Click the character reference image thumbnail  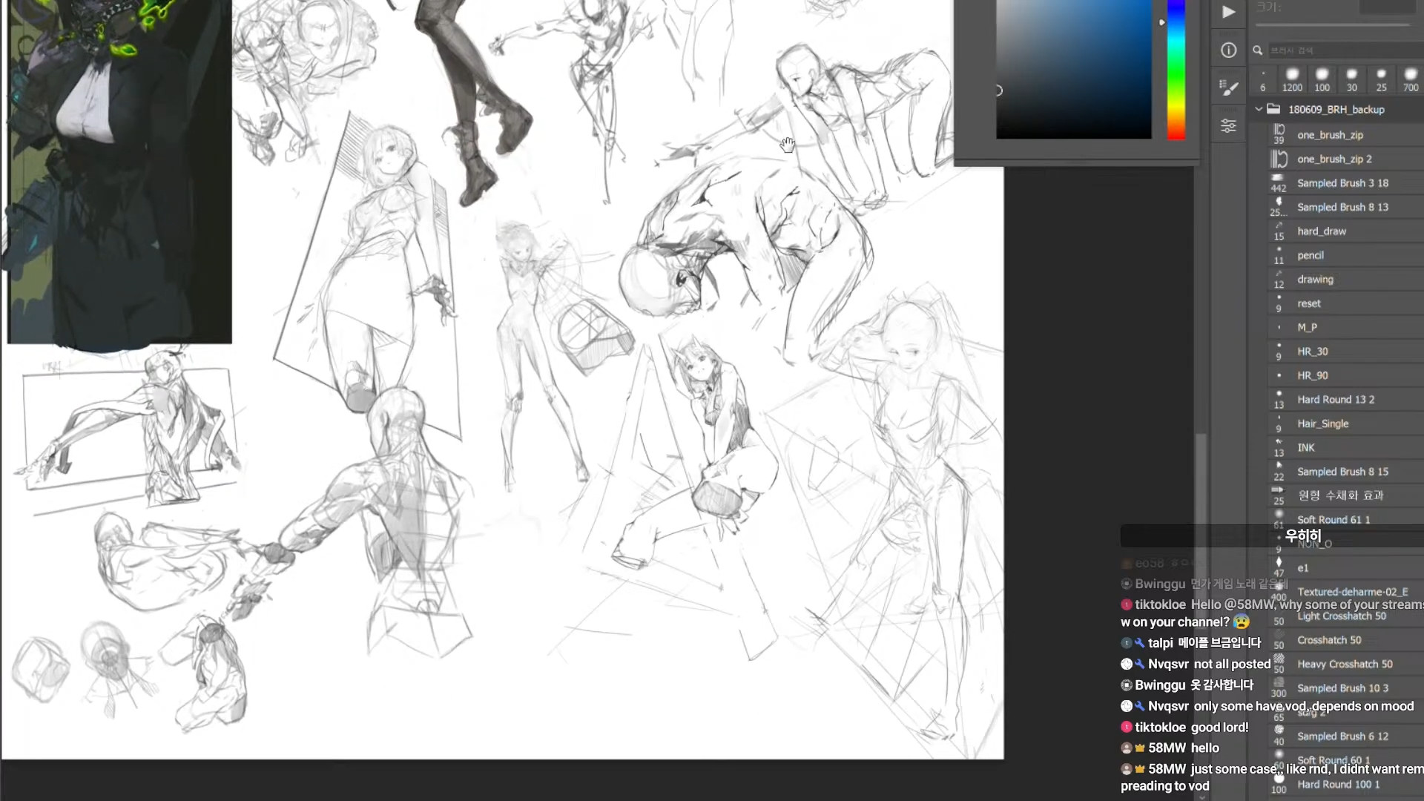tap(119, 171)
